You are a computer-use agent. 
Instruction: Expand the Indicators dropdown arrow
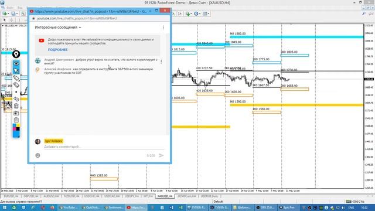pos(192,13)
